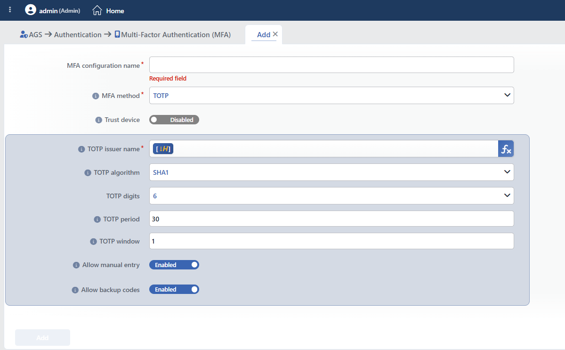Click into the TOTP window field
The width and height of the screenshot is (565, 350).
(x=331, y=241)
